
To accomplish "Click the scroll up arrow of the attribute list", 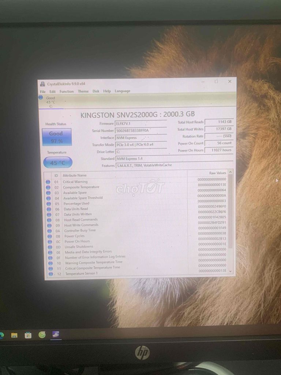I will (231, 172).
